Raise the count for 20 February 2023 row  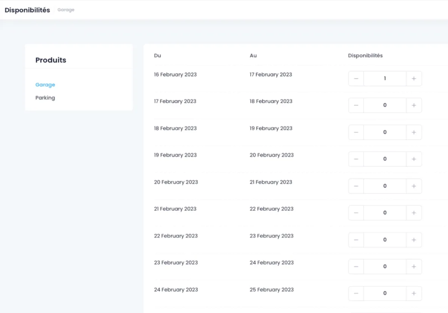414,186
